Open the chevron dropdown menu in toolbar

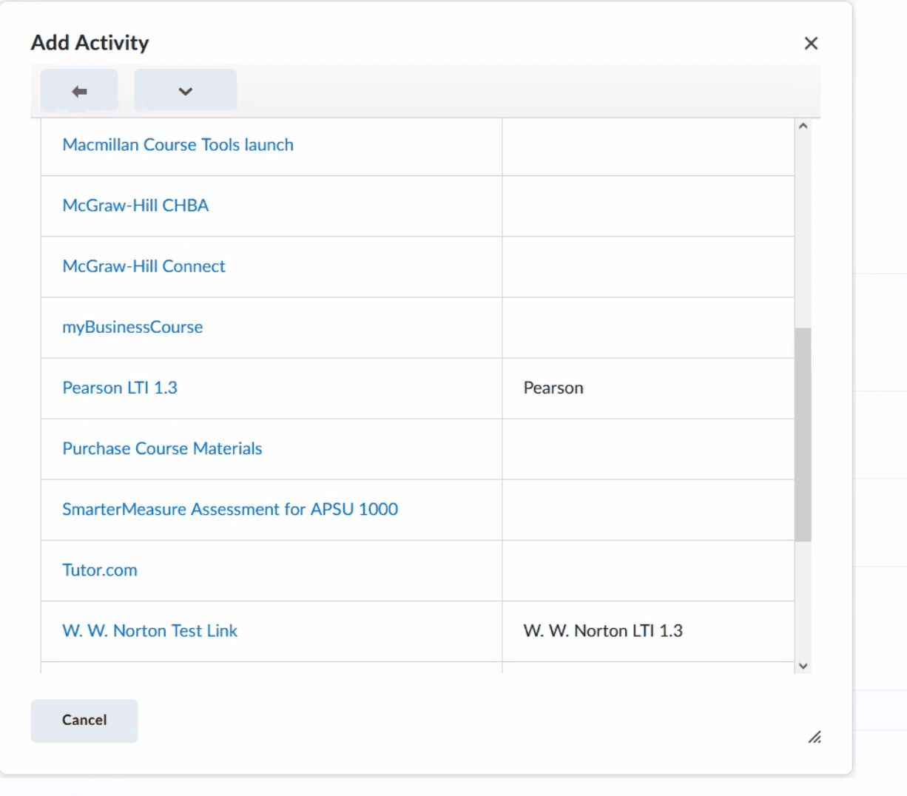[185, 91]
